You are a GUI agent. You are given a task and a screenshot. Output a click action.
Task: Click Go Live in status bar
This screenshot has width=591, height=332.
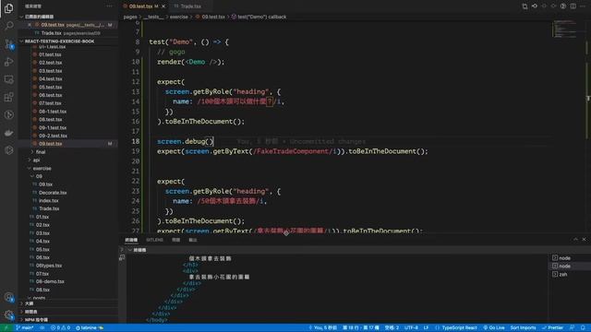pyautogui.click(x=494, y=328)
